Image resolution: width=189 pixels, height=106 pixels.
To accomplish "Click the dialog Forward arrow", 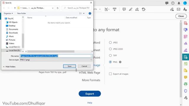I will tap(8, 8).
